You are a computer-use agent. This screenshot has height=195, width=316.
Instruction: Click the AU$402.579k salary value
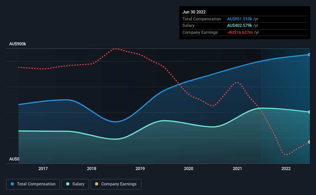tap(239, 26)
